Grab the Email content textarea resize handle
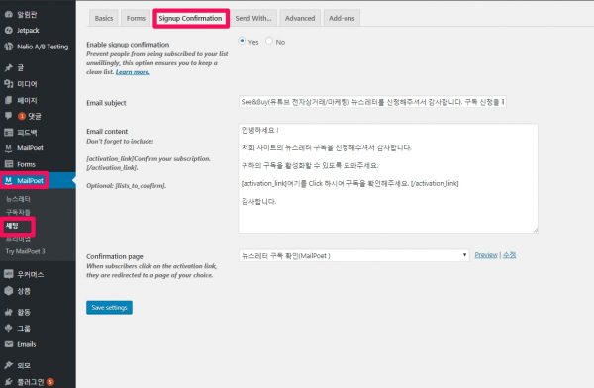Viewport: 594px width, 388px height. (535, 230)
